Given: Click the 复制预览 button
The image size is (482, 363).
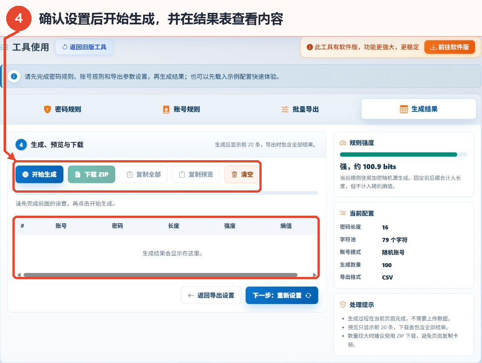Looking at the screenshot, I should [196, 174].
